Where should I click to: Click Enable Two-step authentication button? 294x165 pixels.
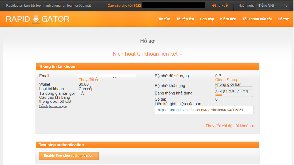click(x=69, y=156)
